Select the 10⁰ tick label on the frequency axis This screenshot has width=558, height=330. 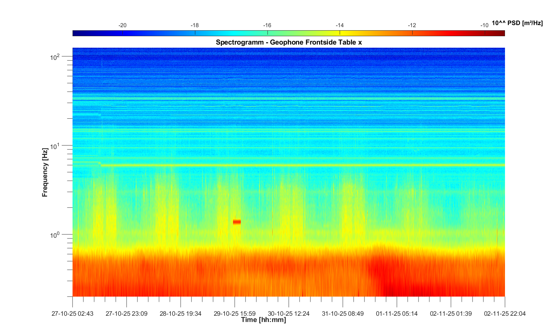[x=55, y=235]
